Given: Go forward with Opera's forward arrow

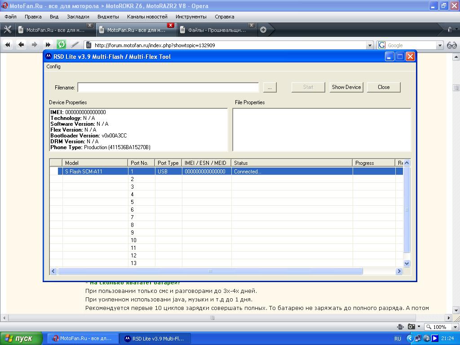Looking at the screenshot, I should pyautogui.click(x=34, y=45).
